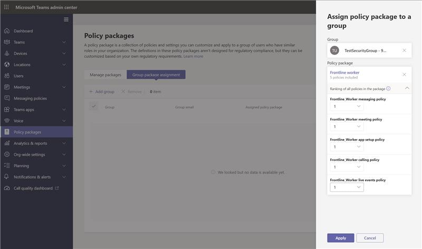Sort by Assigned policy package column
This screenshot has width=422, height=249.
[x=264, y=107]
